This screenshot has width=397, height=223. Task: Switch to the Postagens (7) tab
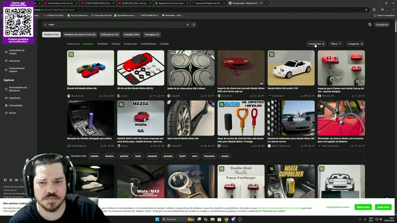(152, 34)
